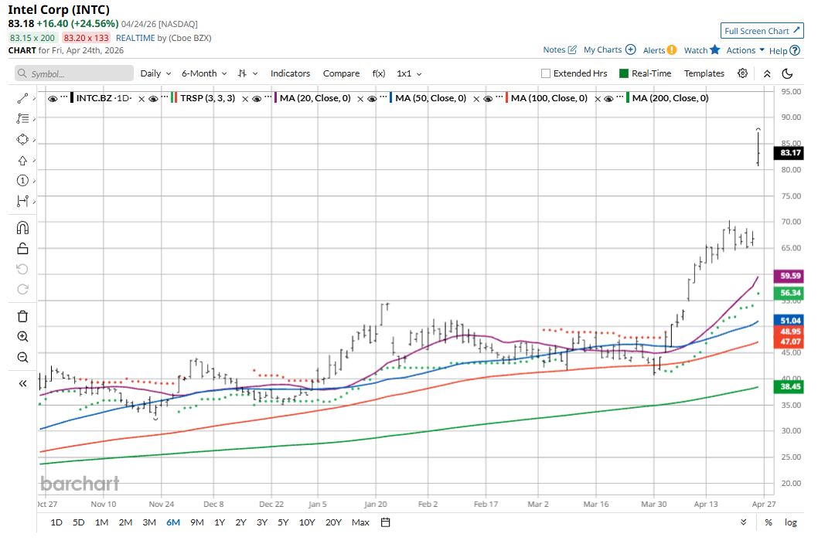Open the Templates menu

704,73
